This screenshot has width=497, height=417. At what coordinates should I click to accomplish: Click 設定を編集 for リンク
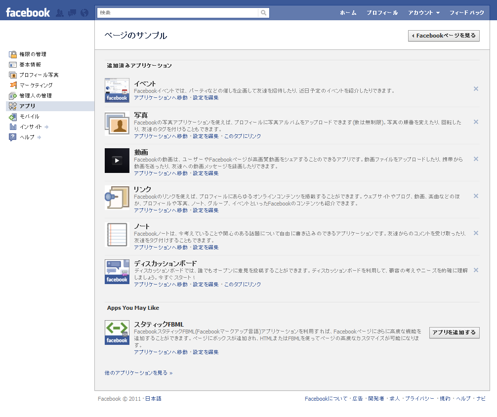point(206,210)
